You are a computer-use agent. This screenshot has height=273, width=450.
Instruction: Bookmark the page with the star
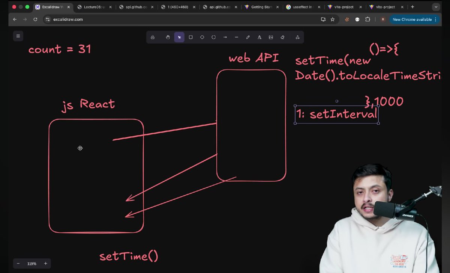[333, 19]
